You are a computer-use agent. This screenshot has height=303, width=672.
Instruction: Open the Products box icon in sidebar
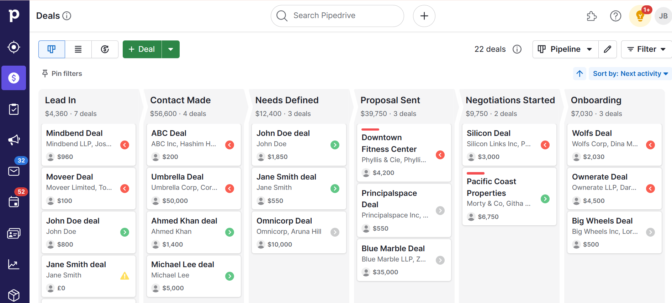[14, 295]
